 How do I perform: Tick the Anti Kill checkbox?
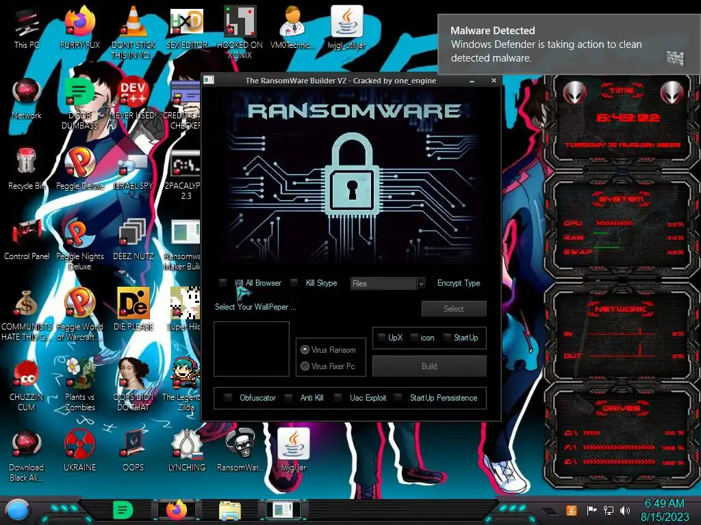[289, 397]
